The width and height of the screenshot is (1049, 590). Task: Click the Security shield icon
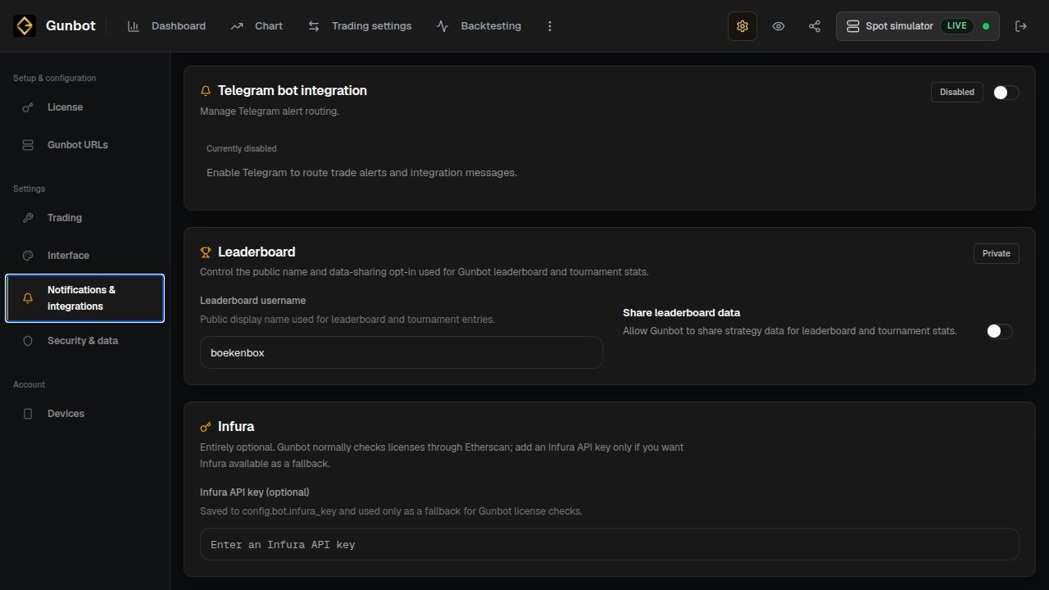pyautogui.click(x=28, y=341)
